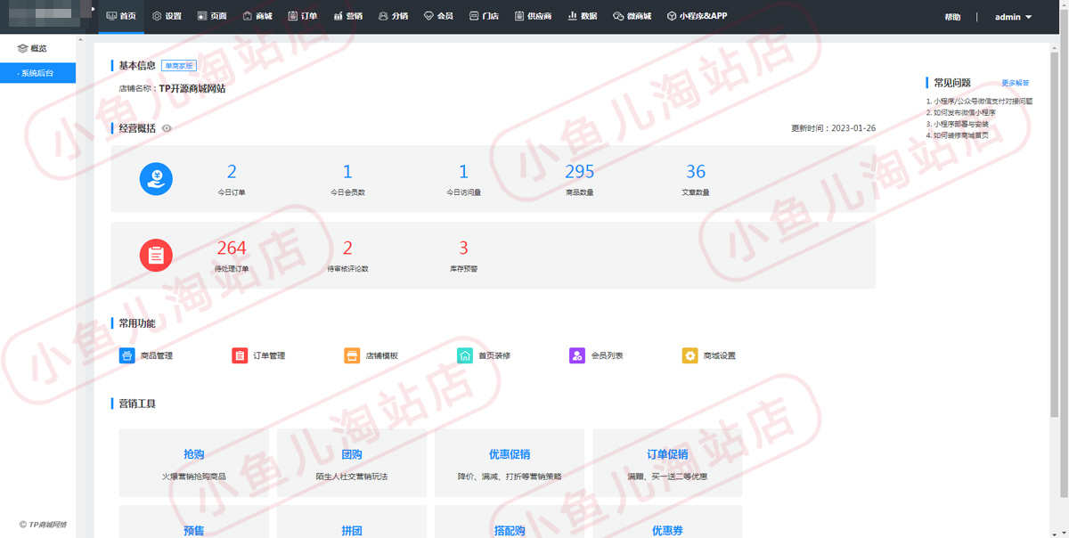This screenshot has height=538, width=1069.
Task: Toggle the eye icon beside 经营概括
Action: click(x=167, y=128)
